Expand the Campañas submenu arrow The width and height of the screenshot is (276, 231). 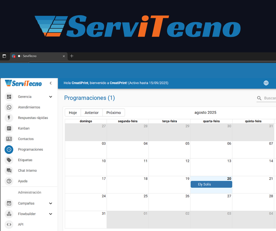click(x=51, y=203)
